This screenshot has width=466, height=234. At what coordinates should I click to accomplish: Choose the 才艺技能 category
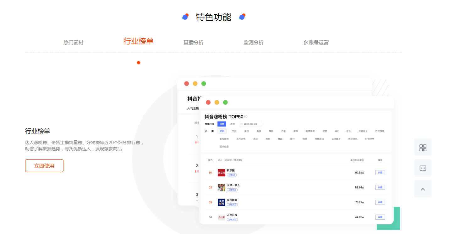point(380,131)
